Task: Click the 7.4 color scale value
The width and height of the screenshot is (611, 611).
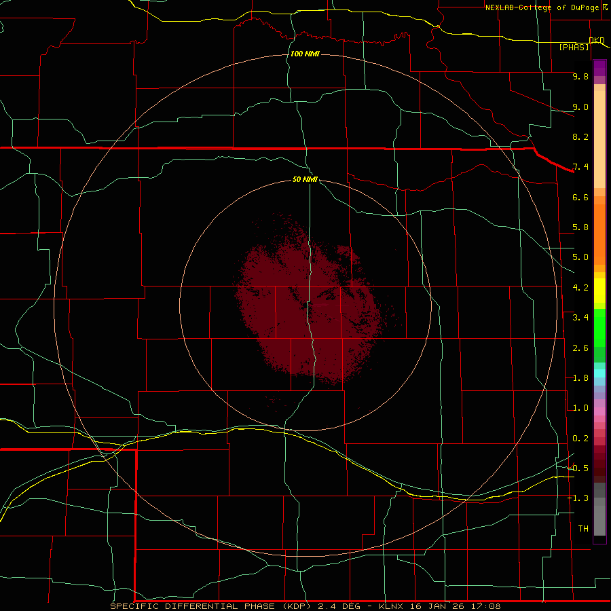Action: (x=580, y=167)
